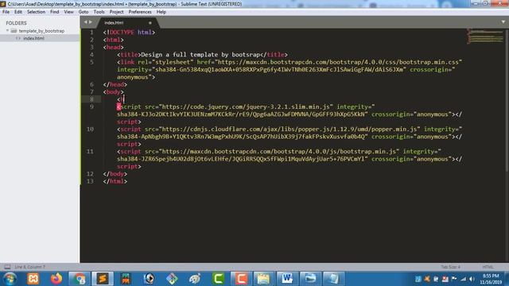Place cursor on DOCTYPE html line
Image resolution: width=509 pixels, height=286 pixels.
pos(129,33)
